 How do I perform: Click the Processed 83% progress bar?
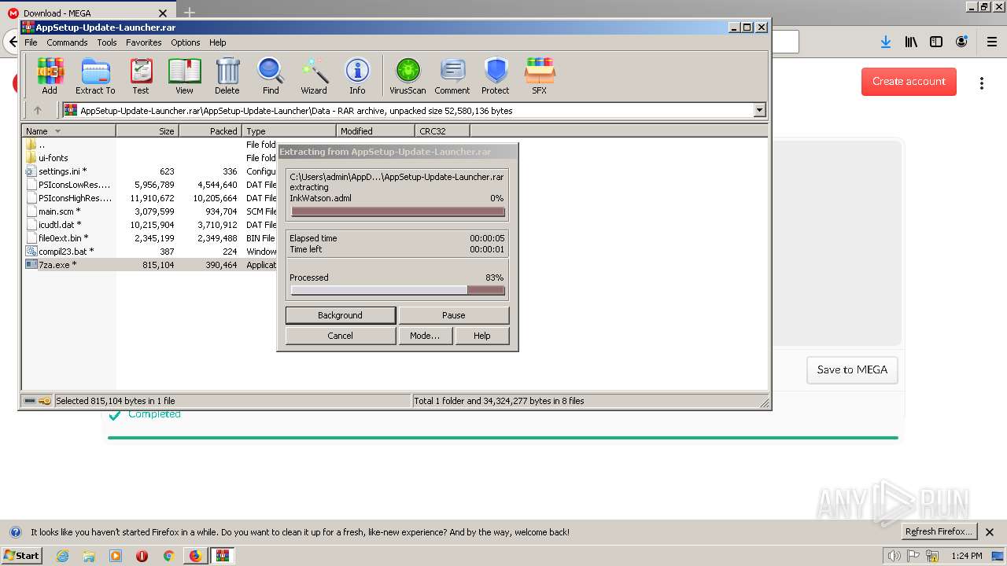tap(397, 291)
